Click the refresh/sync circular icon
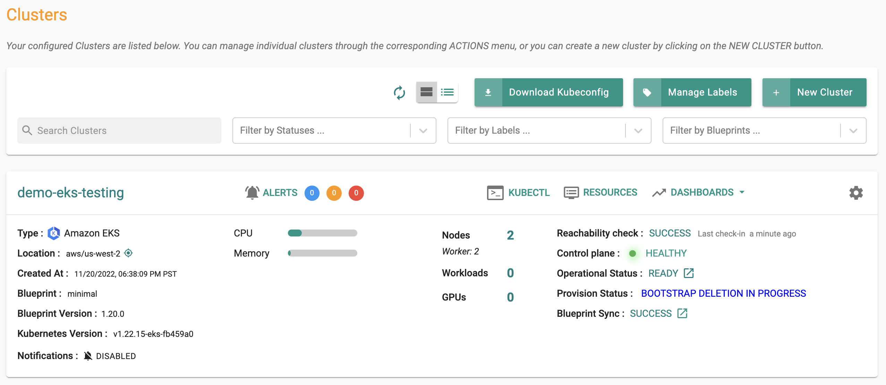The width and height of the screenshot is (886, 385). pos(400,92)
